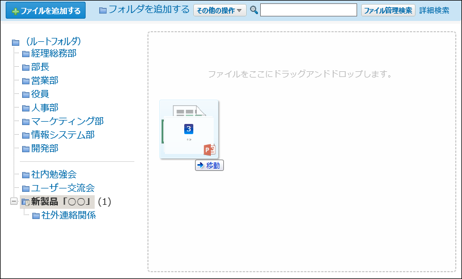Click the ファイルを追加する button

pos(46,10)
